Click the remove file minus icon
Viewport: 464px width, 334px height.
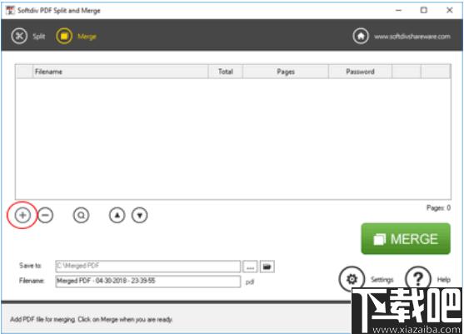45,215
